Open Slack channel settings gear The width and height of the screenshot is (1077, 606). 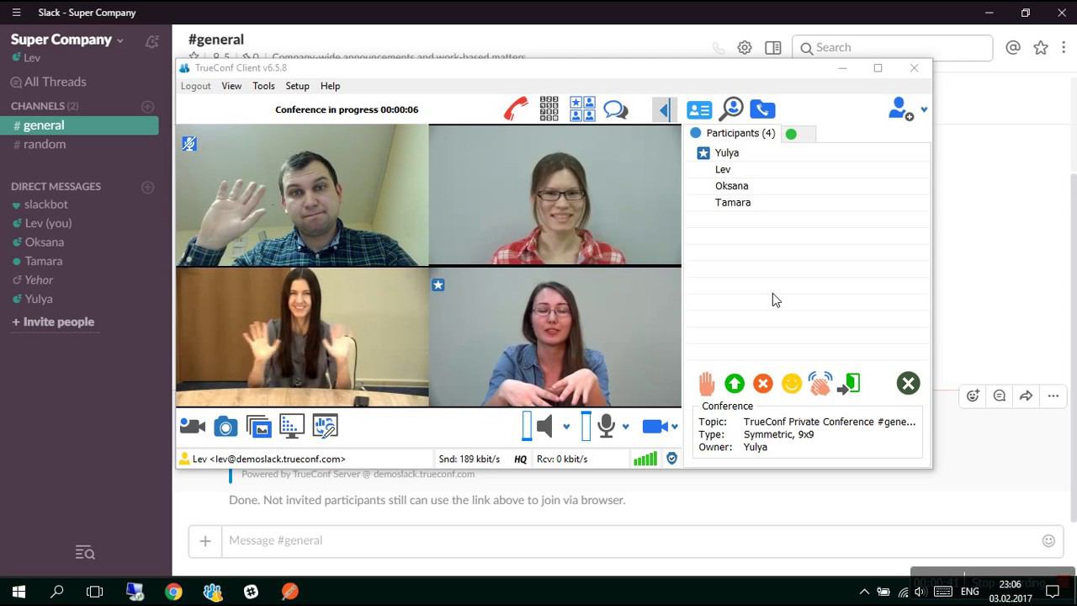click(x=745, y=48)
